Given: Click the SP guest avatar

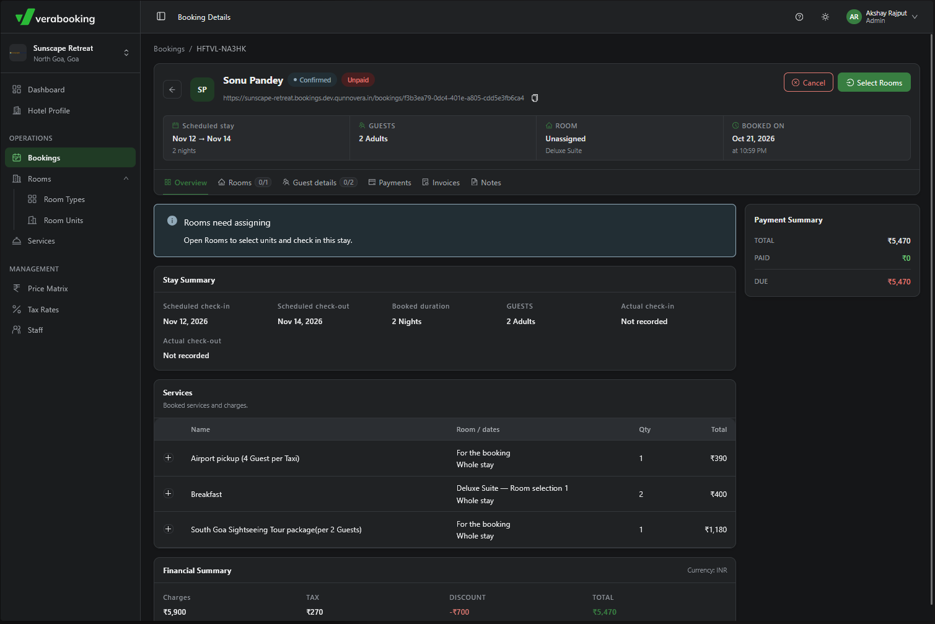Looking at the screenshot, I should 202,89.
